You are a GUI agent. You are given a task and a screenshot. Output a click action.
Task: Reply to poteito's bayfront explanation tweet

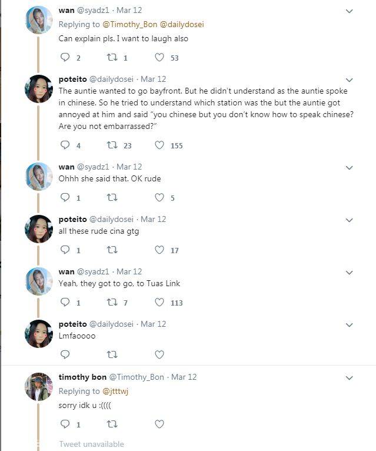coord(65,145)
